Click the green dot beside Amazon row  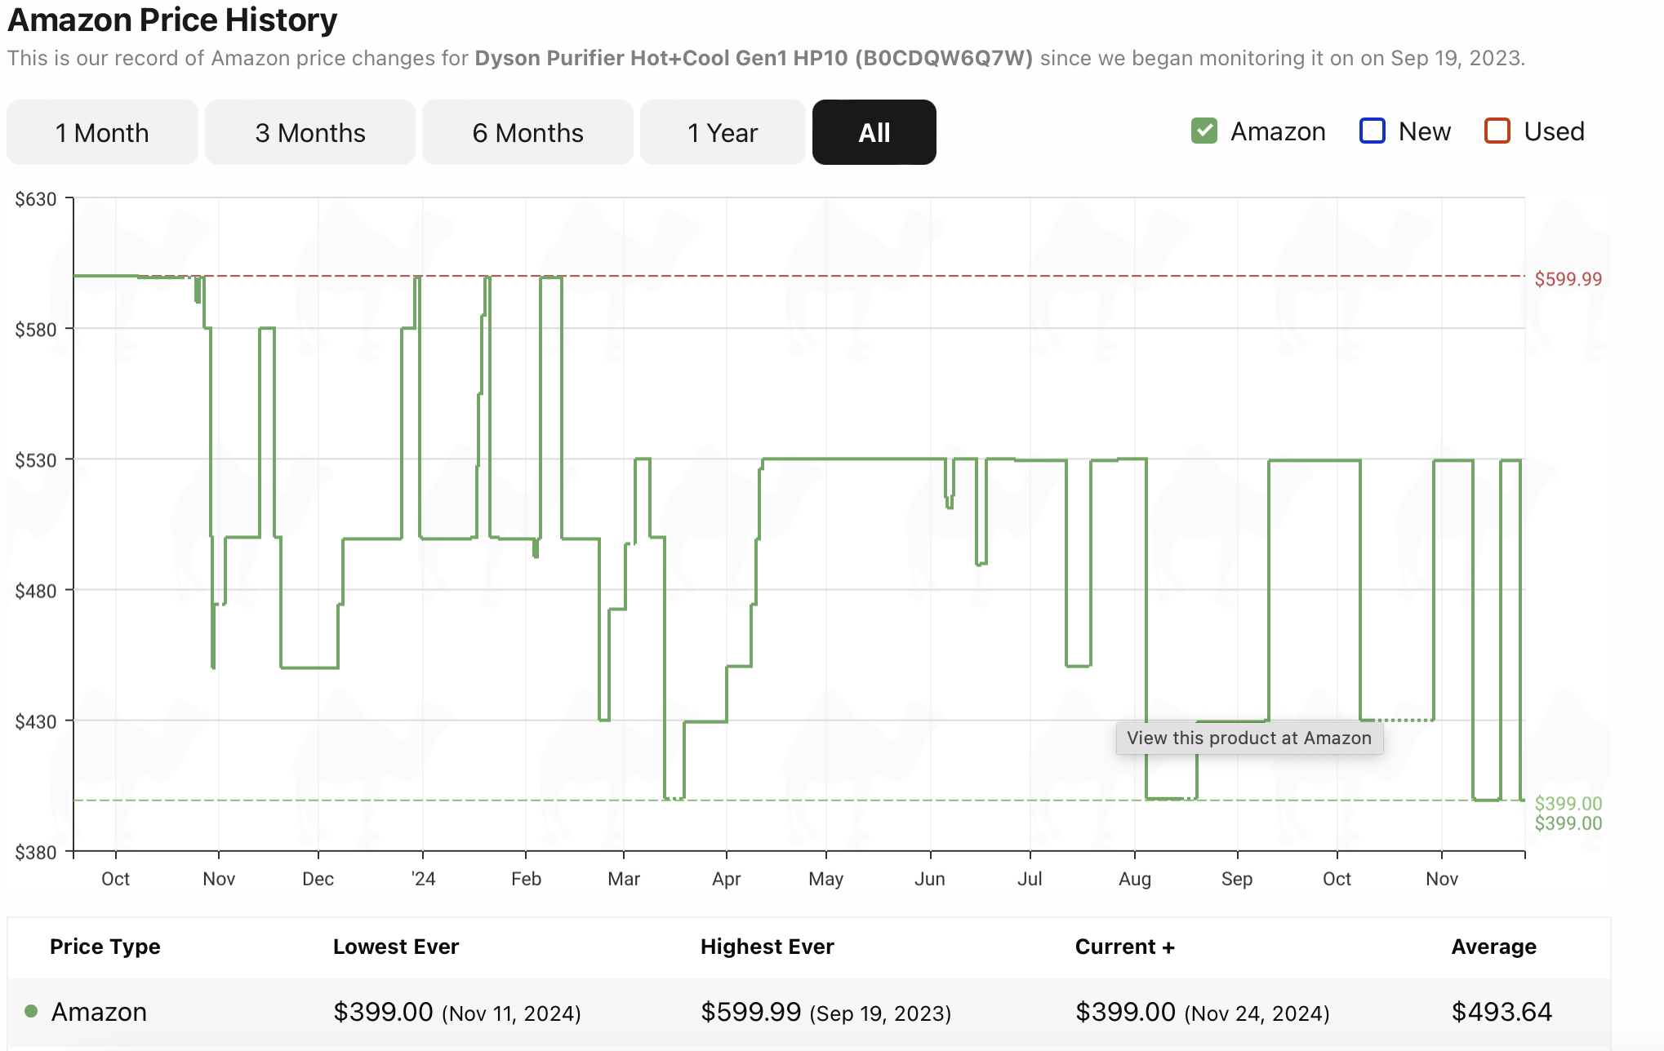31,1011
